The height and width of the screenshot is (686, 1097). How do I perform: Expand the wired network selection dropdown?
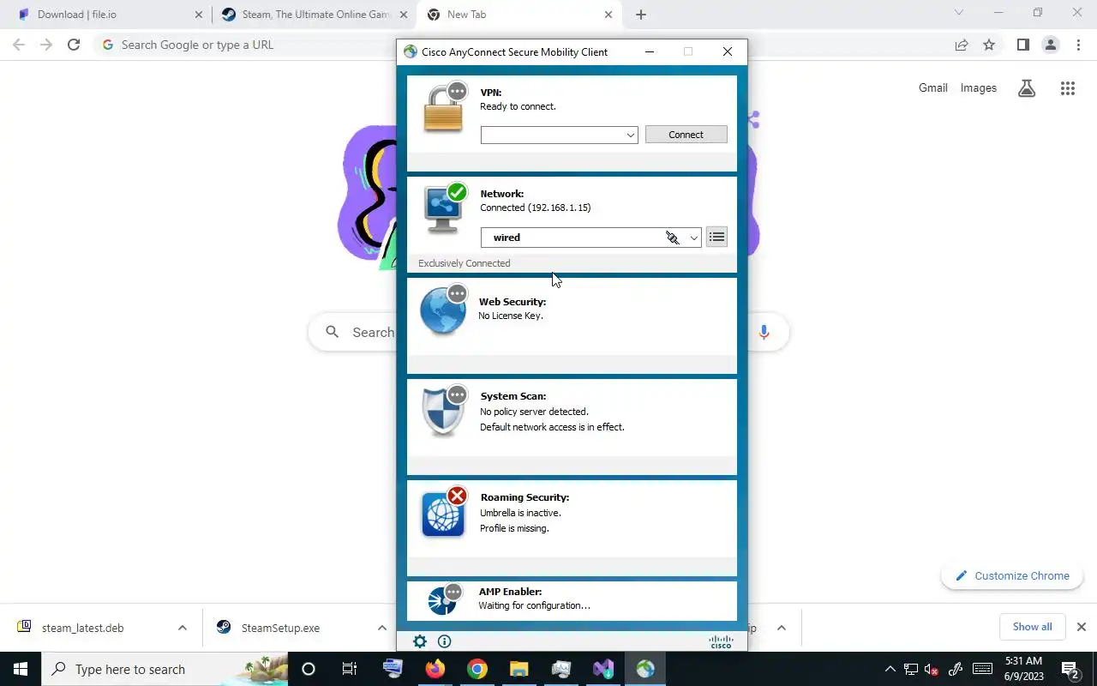point(693,238)
